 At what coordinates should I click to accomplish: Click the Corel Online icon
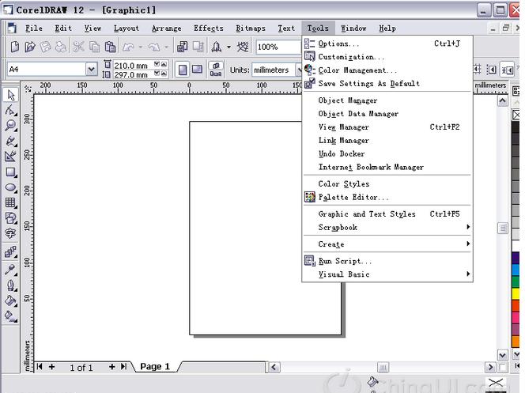point(243,47)
